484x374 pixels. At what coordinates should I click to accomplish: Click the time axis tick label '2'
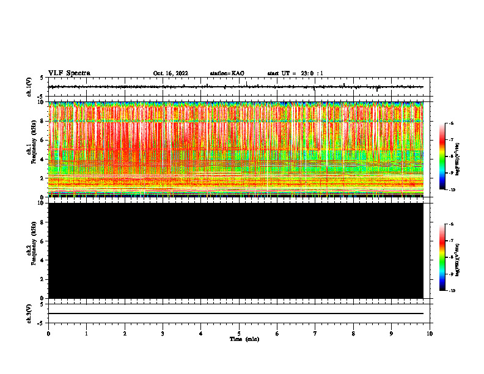coord(125,334)
